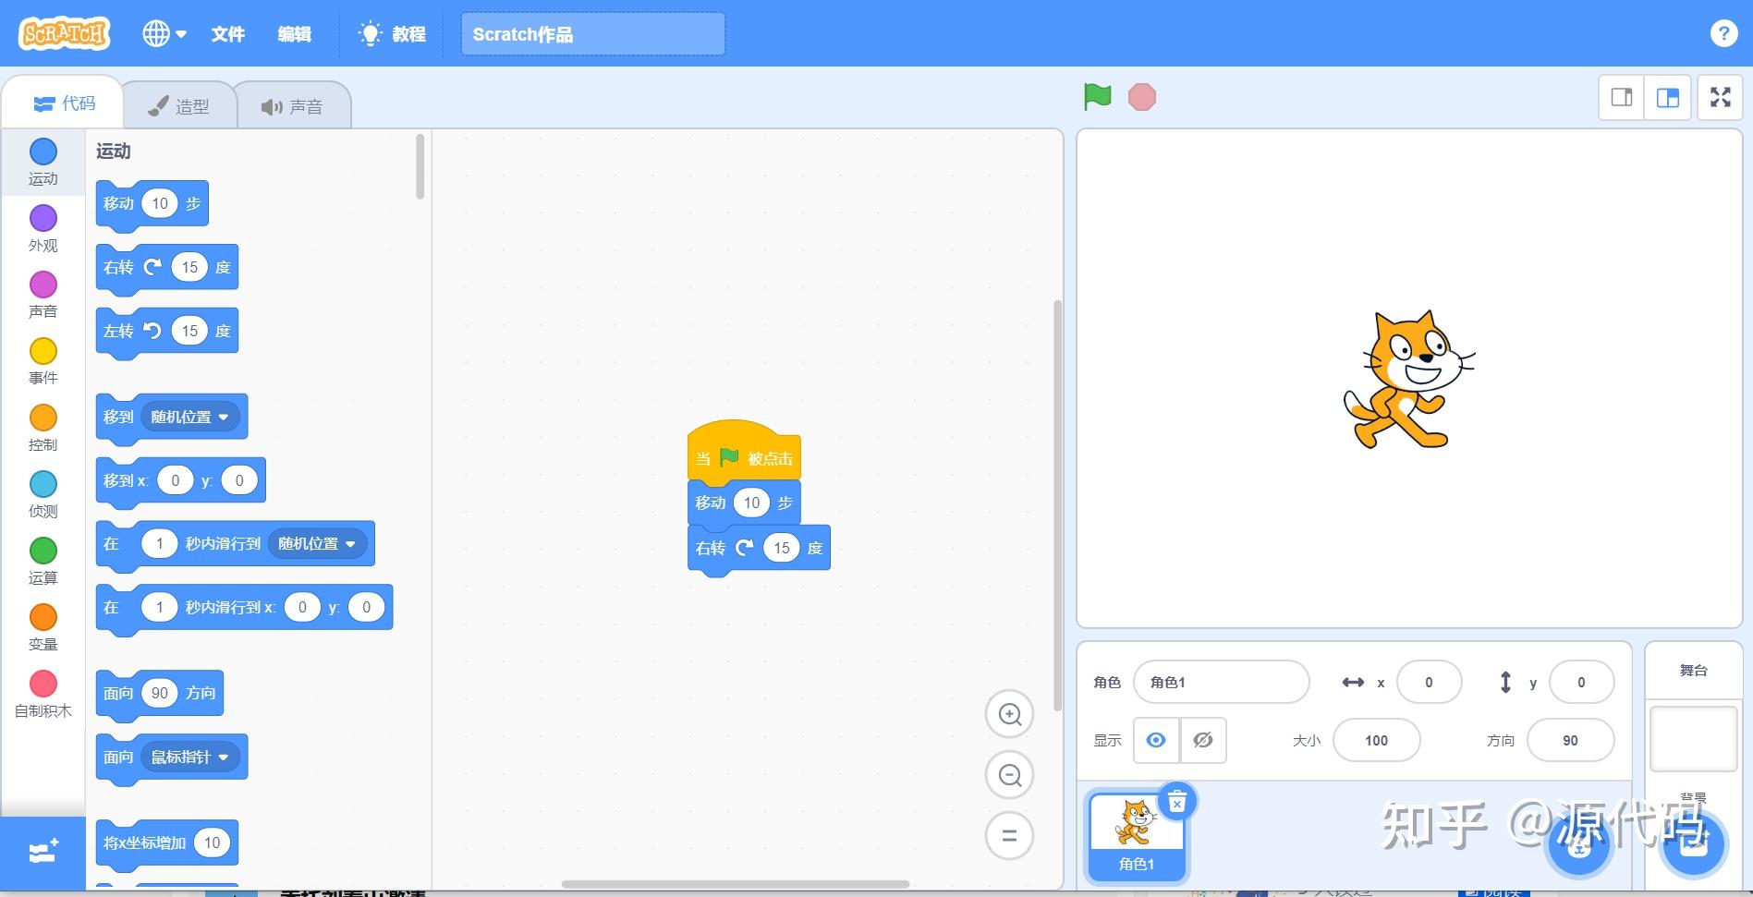Select the 运算 block category
This screenshot has height=897, width=1753.
pyautogui.click(x=43, y=561)
